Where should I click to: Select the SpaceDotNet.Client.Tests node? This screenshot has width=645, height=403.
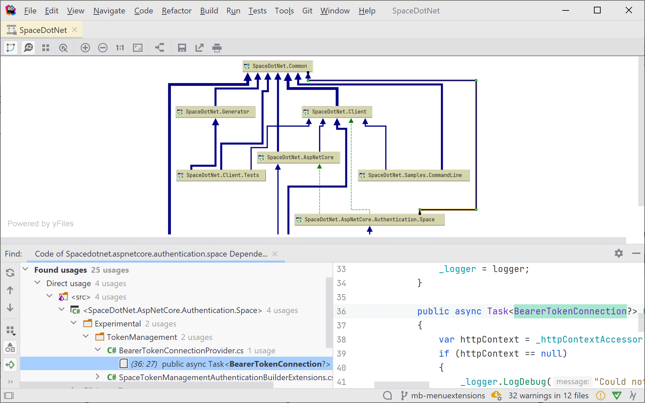[x=221, y=175]
